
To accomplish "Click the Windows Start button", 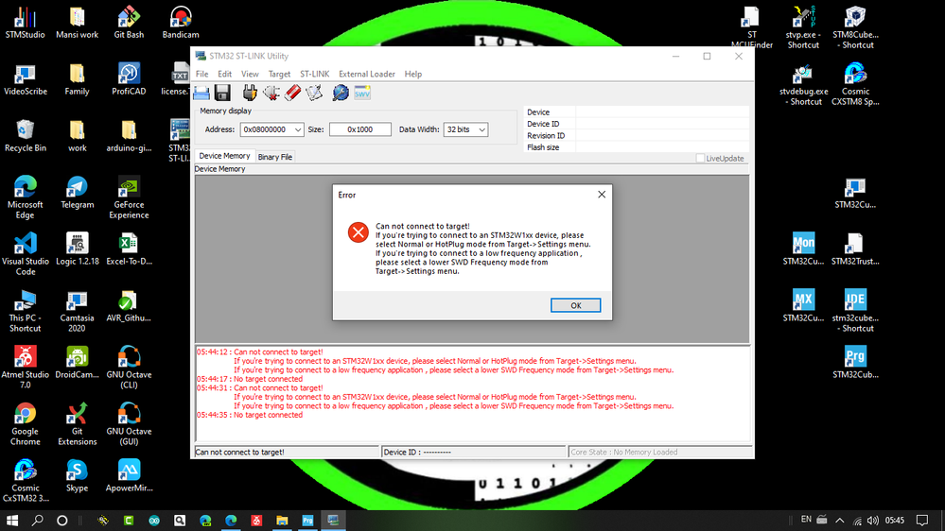I will tap(12, 521).
